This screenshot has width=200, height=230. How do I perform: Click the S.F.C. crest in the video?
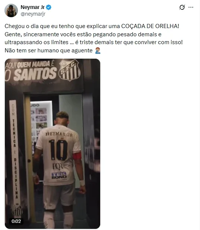pyautogui.click(x=70, y=70)
